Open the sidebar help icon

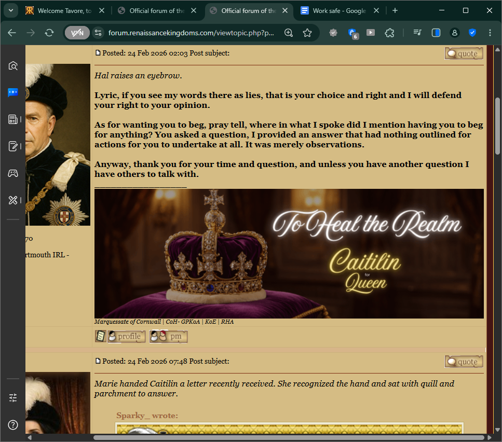click(x=13, y=425)
